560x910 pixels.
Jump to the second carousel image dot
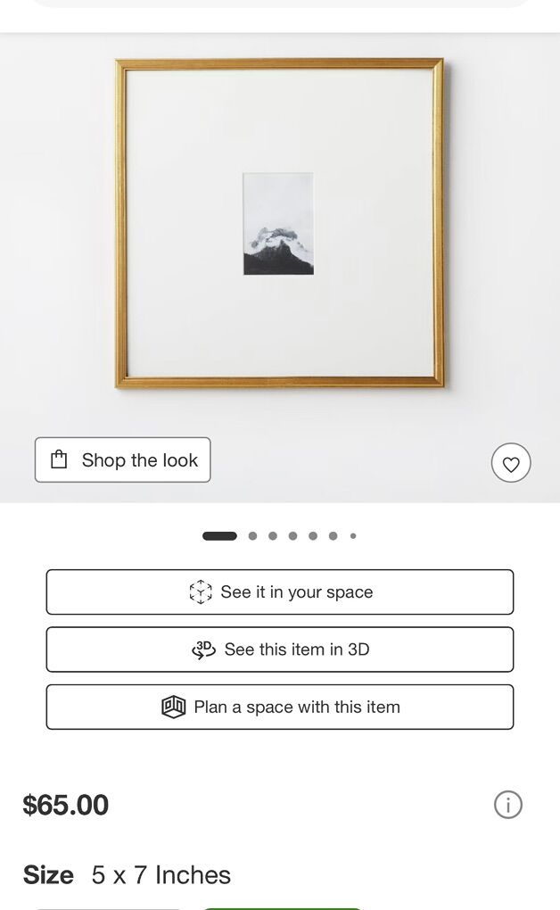252,535
